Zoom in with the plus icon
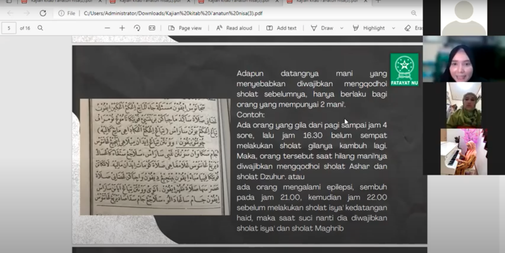The height and width of the screenshot is (253, 505). coord(122,28)
